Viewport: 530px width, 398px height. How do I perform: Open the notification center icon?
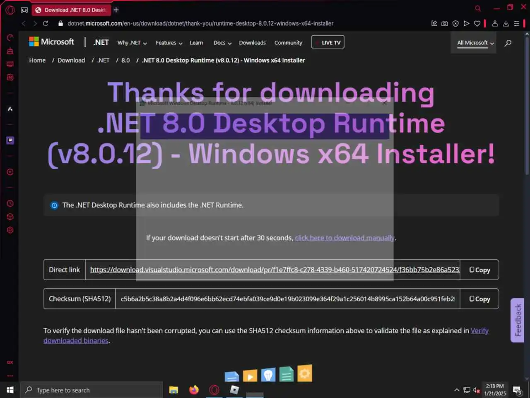[517, 390]
